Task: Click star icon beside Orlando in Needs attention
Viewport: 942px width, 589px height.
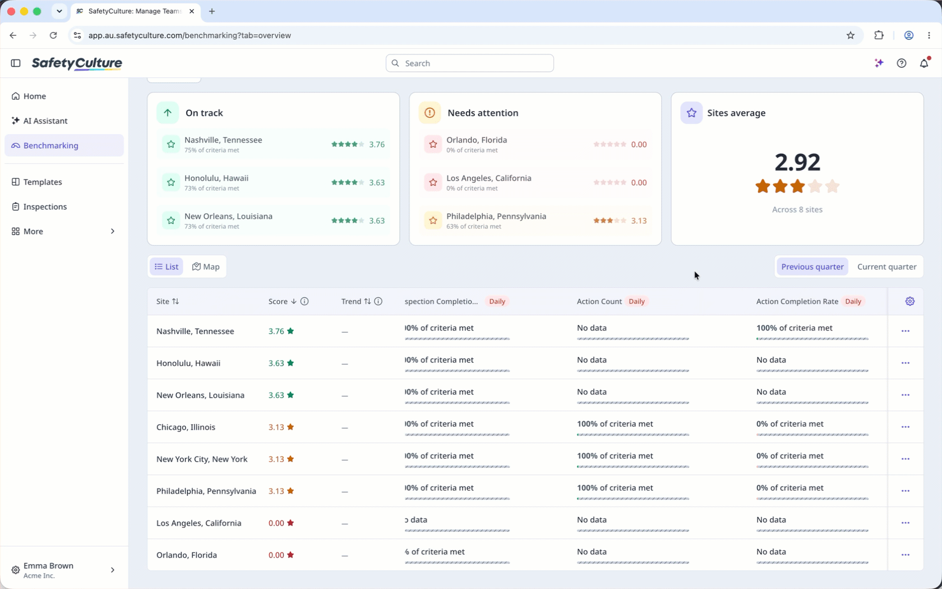Action: [433, 144]
